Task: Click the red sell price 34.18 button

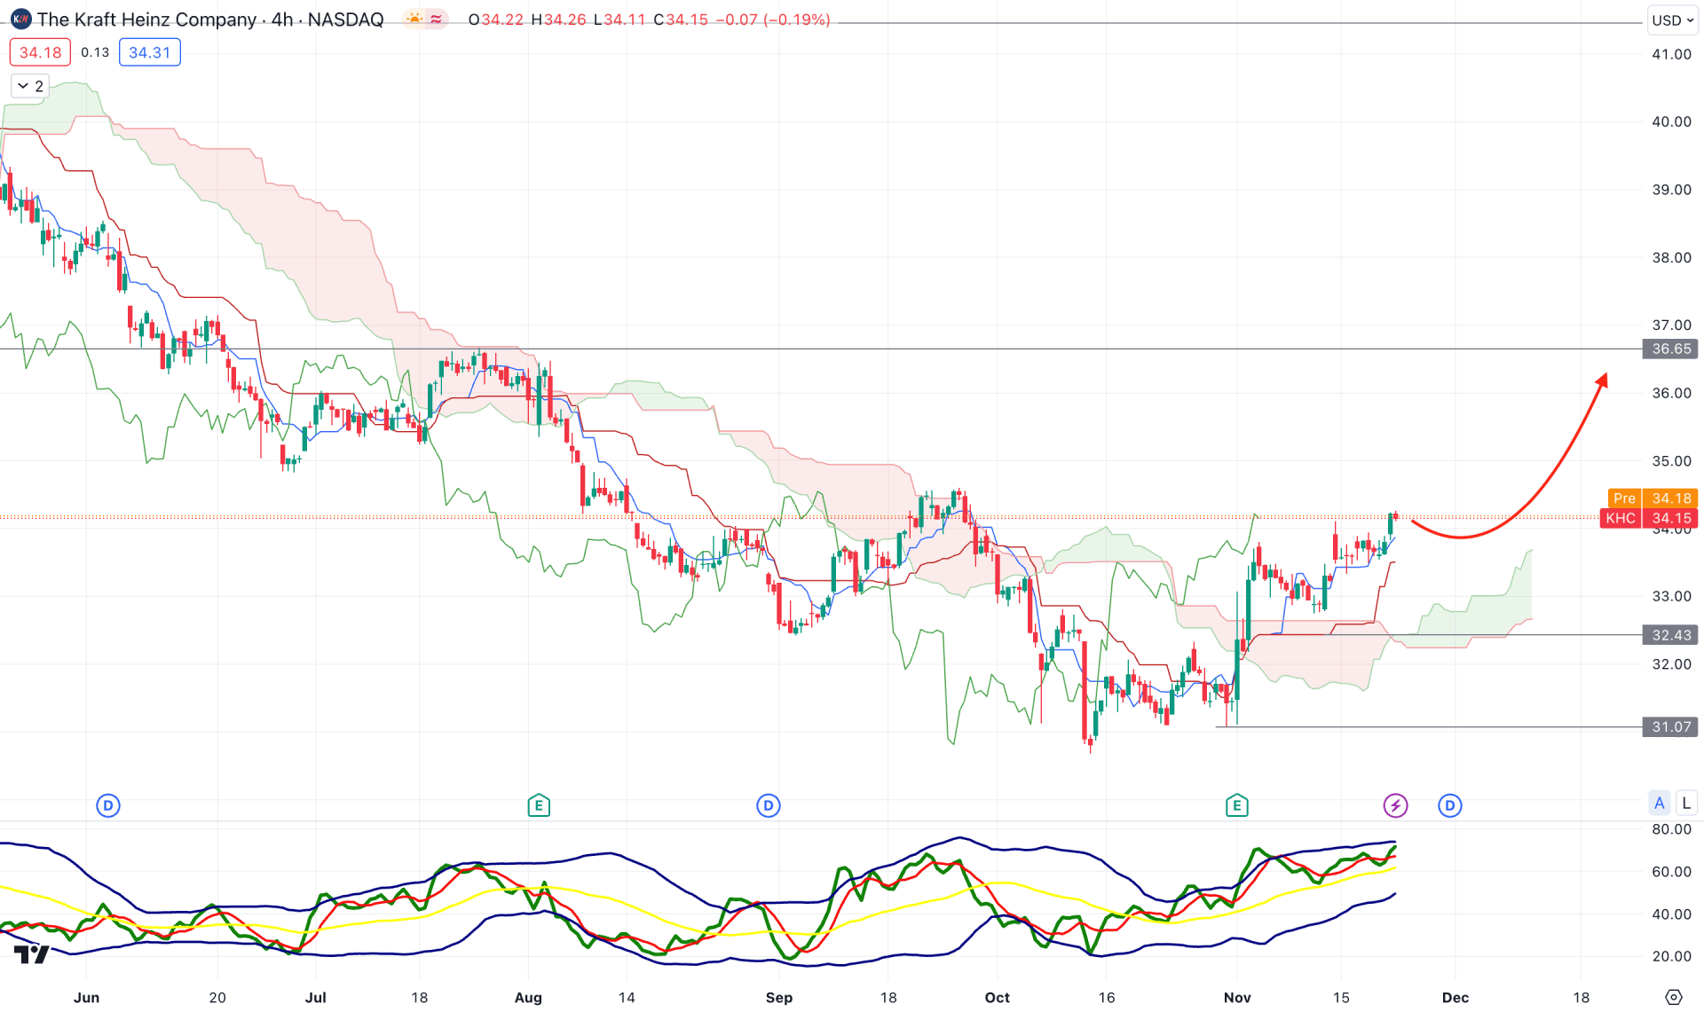Action: tap(40, 52)
